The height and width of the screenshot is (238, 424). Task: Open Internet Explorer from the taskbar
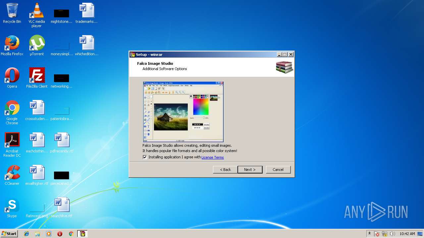[26, 234]
